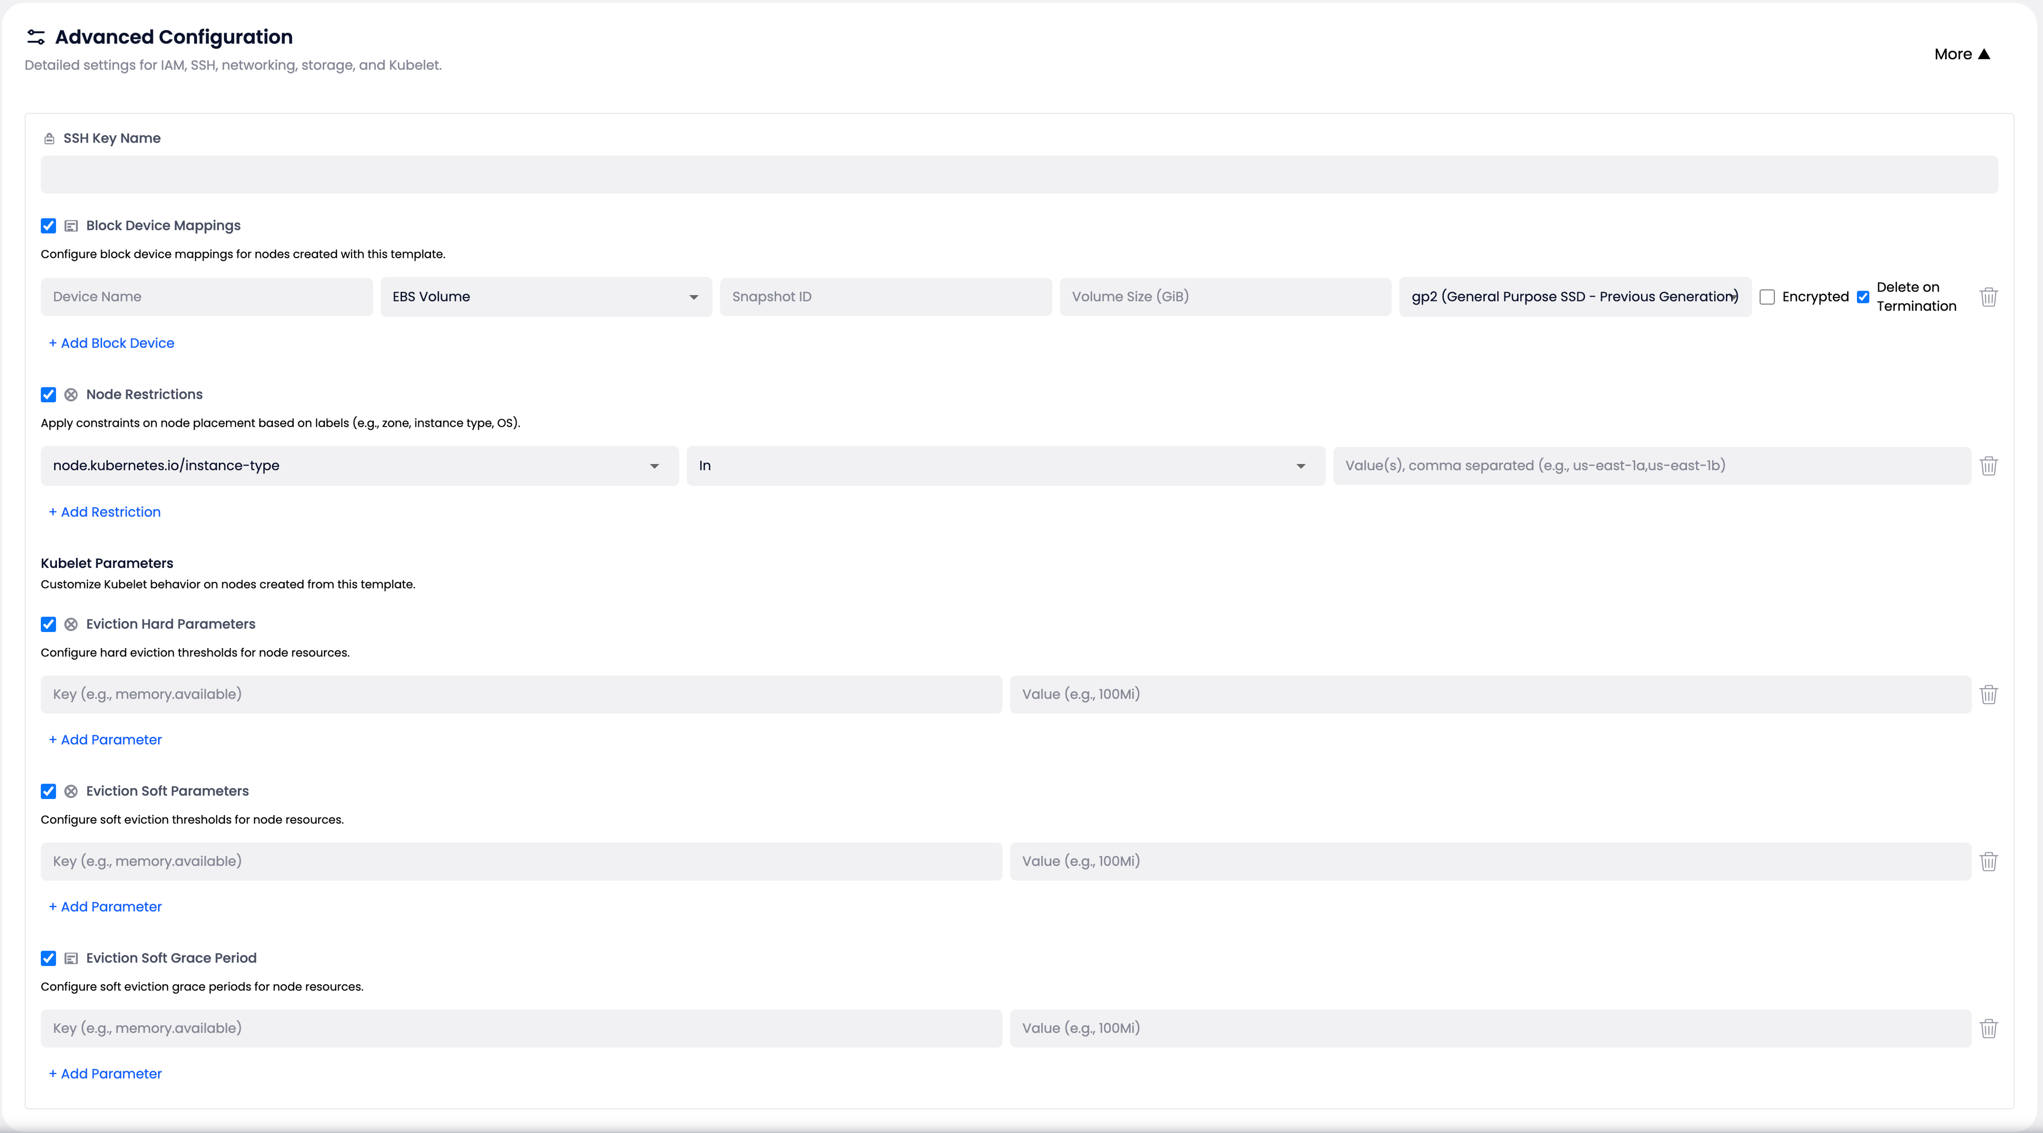
Task: Click the icon beside Eviction Soft Parameters
Action: tap(71, 792)
